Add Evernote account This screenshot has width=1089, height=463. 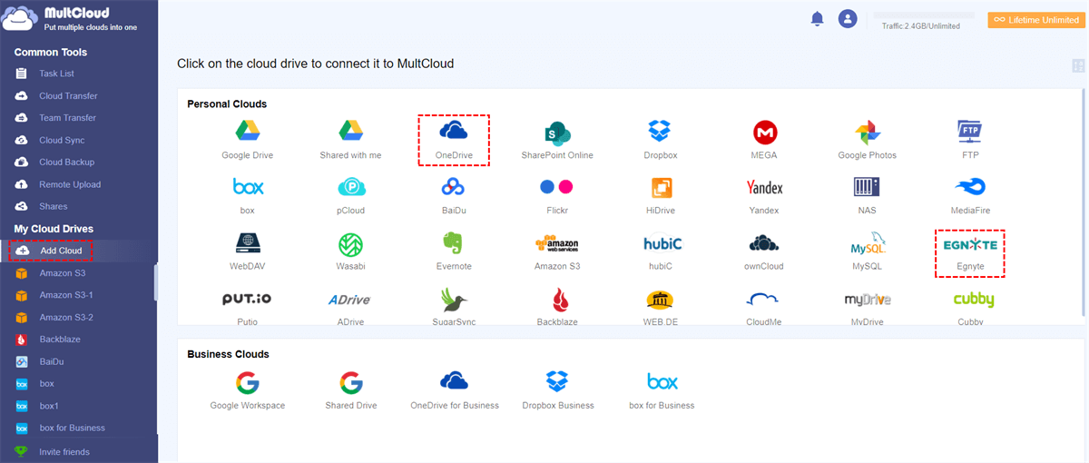(454, 251)
